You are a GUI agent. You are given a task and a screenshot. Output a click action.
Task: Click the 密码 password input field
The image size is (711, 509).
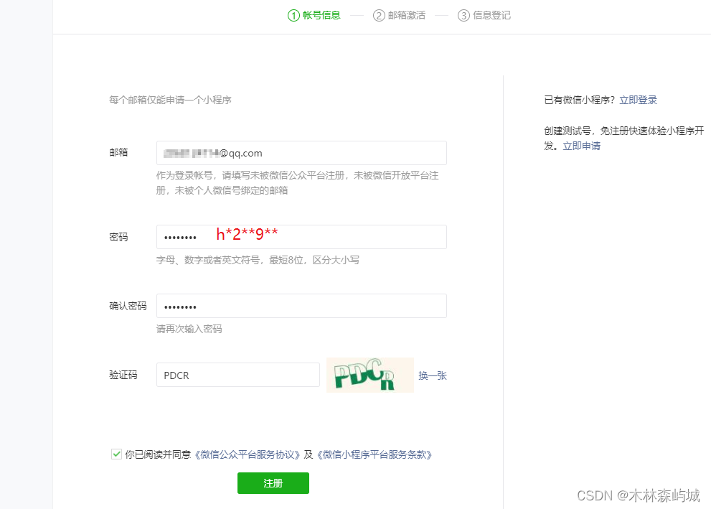[301, 236]
